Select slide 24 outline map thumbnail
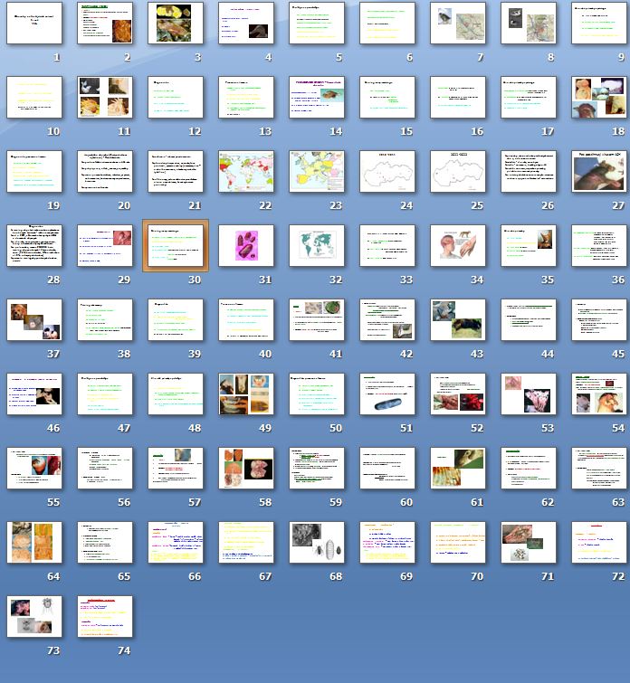This screenshot has width=630, height=683. click(387, 172)
